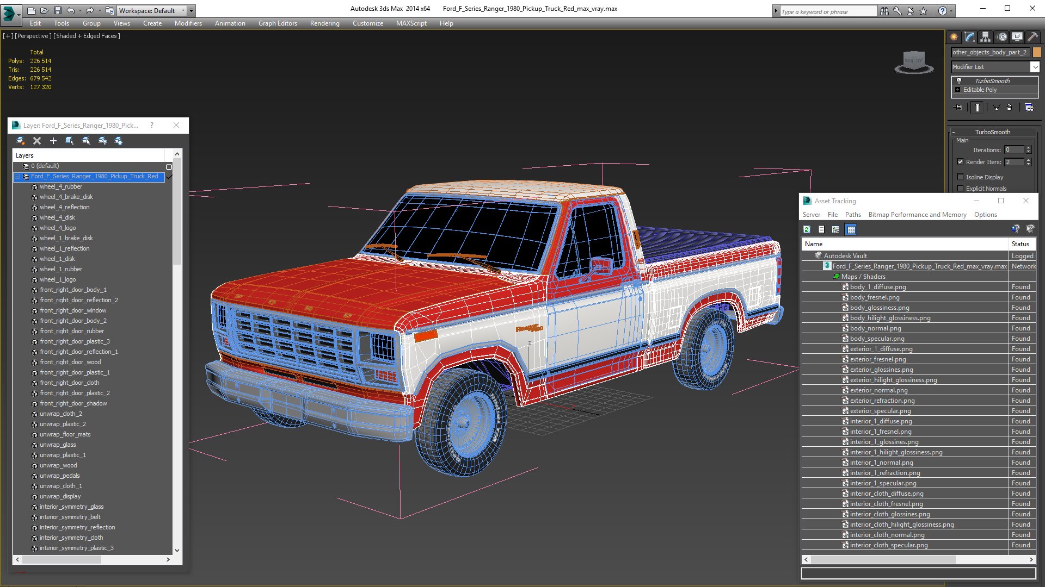Open the quick access toolbar customize arrow
The width and height of the screenshot is (1045, 587).
point(191,10)
